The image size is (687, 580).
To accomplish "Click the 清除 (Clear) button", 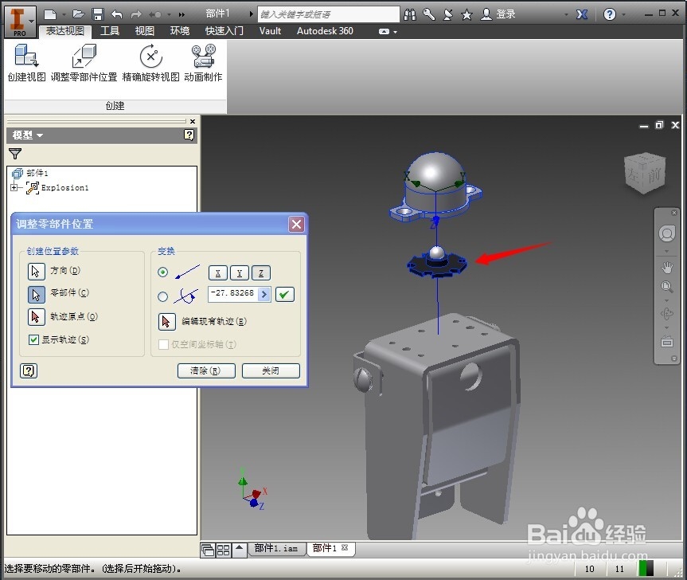I will coord(206,371).
